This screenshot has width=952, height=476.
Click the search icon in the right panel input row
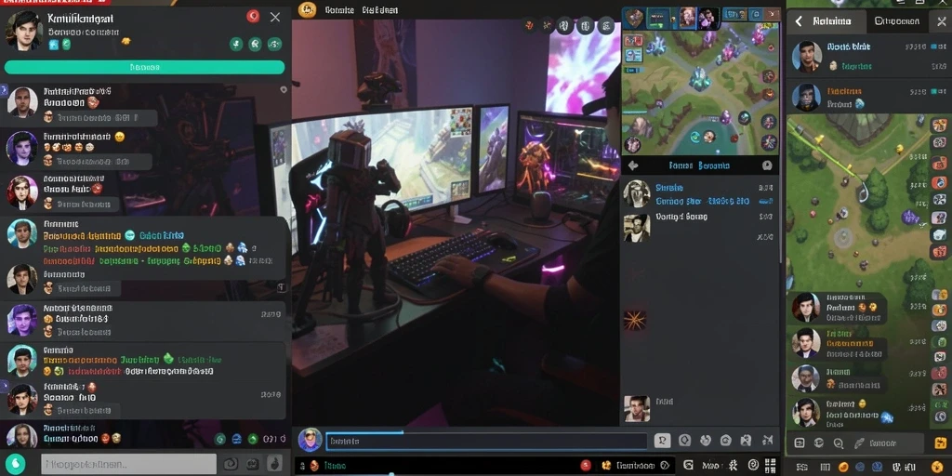point(839,443)
